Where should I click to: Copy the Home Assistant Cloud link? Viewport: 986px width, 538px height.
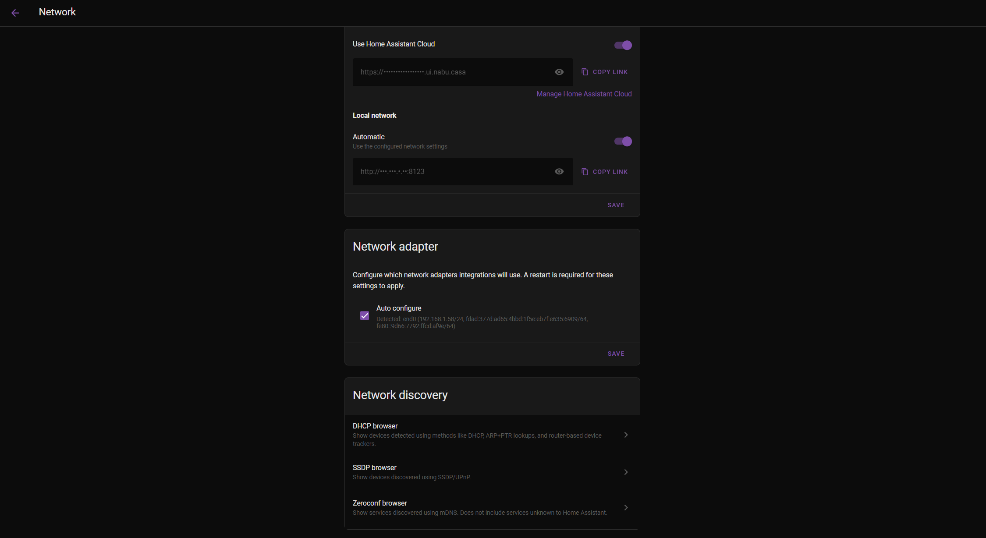tap(604, 72)
